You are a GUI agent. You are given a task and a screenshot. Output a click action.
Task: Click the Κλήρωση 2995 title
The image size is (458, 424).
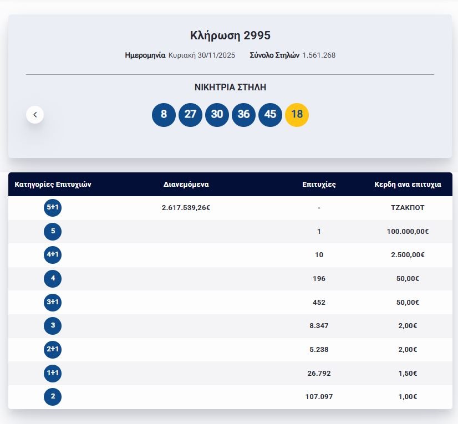230,35
